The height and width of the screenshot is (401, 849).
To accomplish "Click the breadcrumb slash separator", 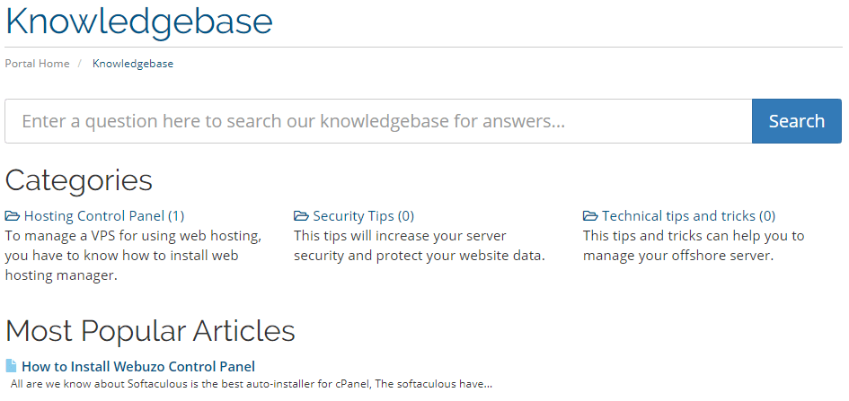I will (80, 64).
